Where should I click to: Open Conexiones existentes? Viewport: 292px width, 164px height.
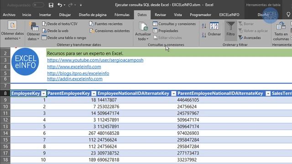click(109, 31)
